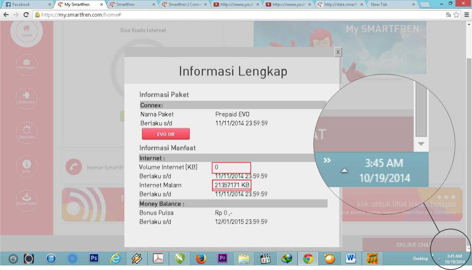Open Adobe Reader from the taskbar
Viewport: 472px width, 270px height.
point(158,259)
